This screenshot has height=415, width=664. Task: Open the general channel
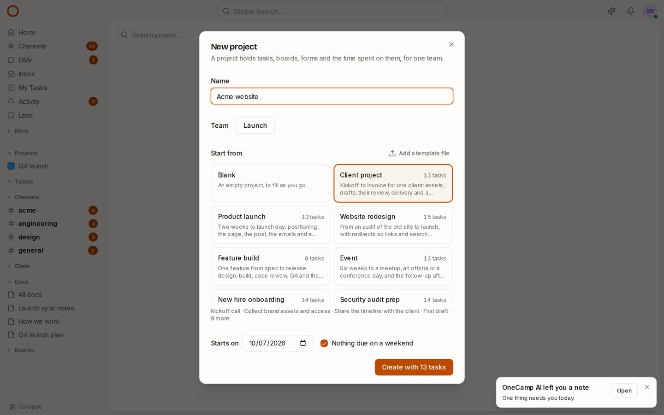[x=53, y=250]
